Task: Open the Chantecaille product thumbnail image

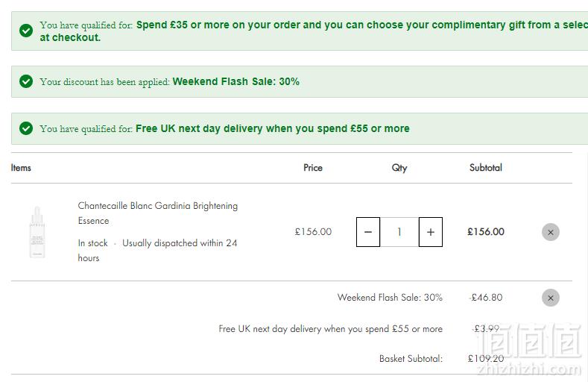Action: [x=37, y=232]
